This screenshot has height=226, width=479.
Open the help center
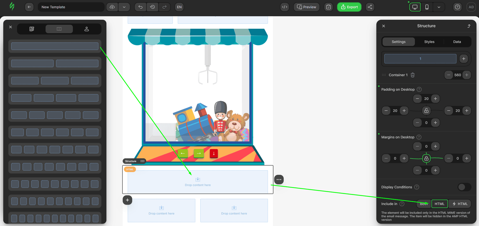pos(457,7)
